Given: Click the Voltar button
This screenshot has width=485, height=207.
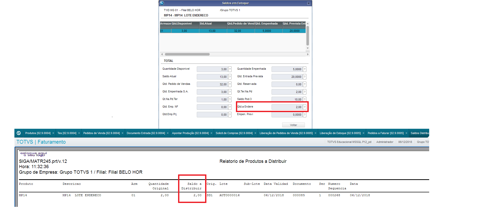Looking at the screenshot, I should pyautogui.click(x=294, y=125).
